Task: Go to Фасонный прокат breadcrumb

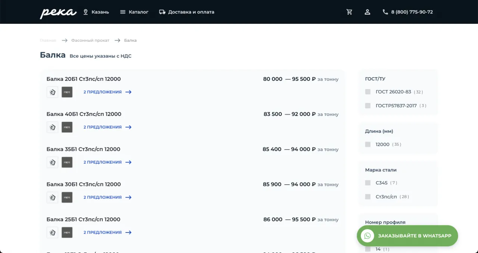Action: coord(90,40)
